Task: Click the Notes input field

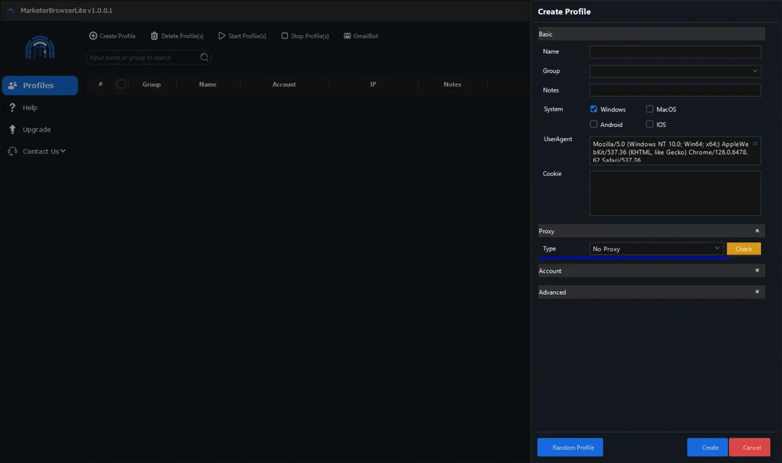Action: click(675, 91)
